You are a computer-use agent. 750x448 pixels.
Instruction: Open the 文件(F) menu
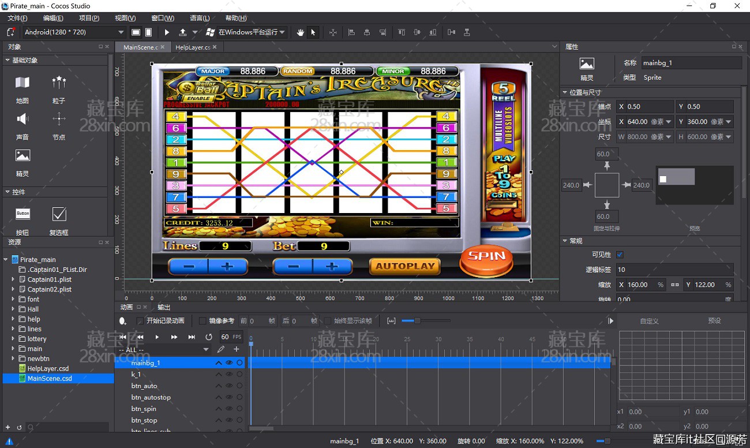click(x=18, y=18)
